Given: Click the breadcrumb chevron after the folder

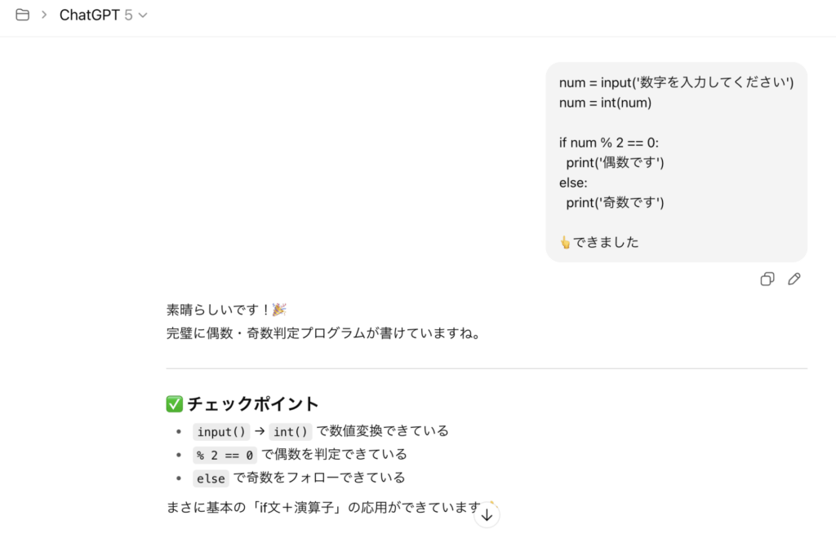Looking at the screenshot, I should (44, 15).
